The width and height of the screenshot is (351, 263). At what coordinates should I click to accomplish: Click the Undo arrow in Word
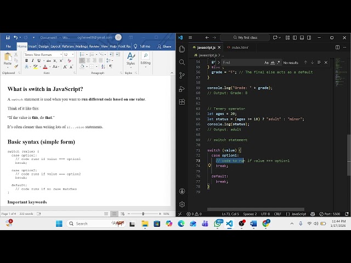click(x=15, y=37)
